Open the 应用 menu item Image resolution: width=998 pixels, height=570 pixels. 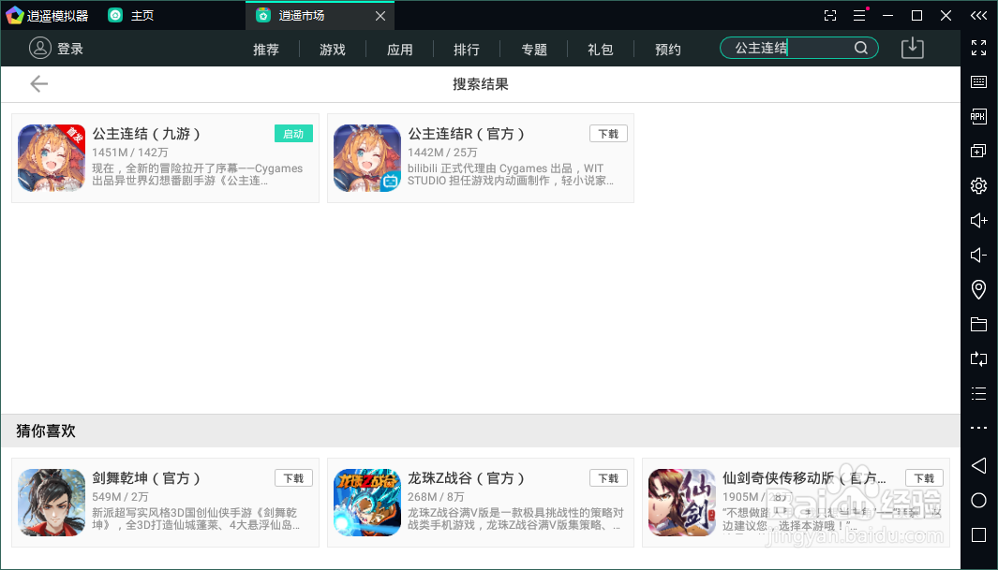(x=400, y=49)
